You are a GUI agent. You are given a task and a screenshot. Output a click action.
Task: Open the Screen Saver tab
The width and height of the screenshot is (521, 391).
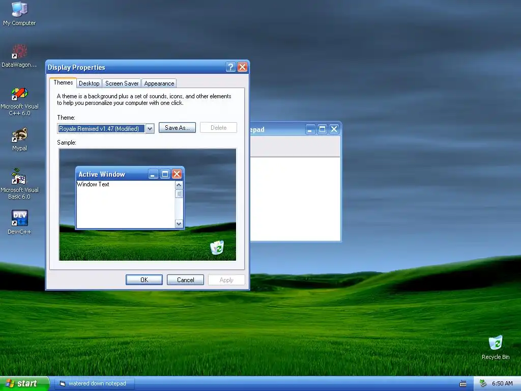[122, 83]
